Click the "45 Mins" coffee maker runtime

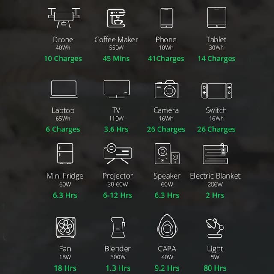(x=116, y=59)
